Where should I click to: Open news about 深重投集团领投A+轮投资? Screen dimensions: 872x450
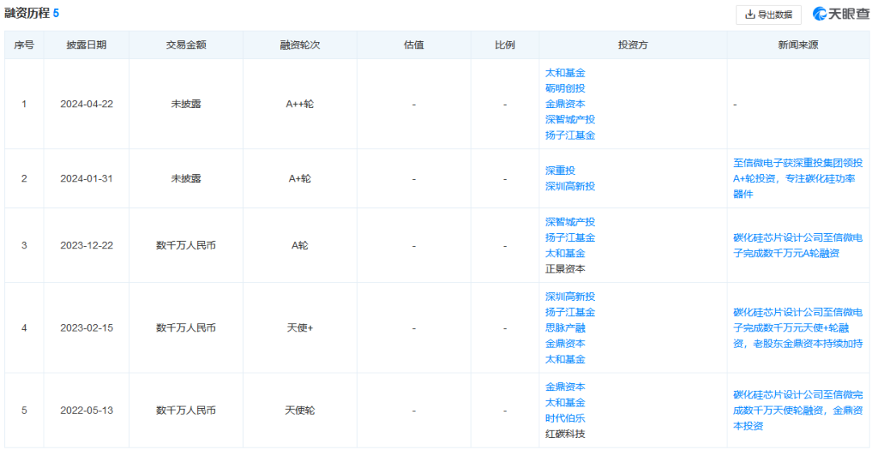click(798, 178)
